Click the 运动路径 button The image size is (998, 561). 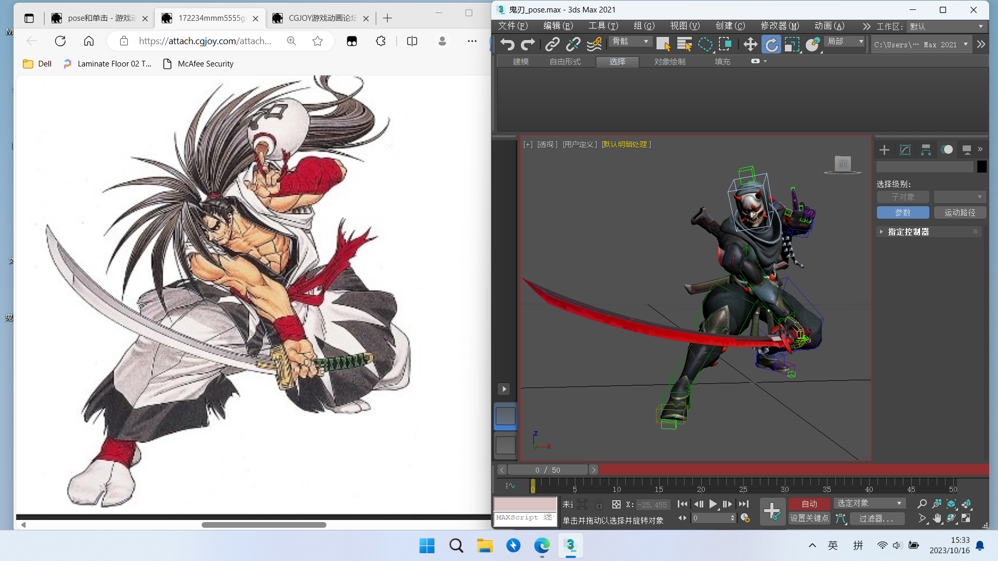pos(960,212)
